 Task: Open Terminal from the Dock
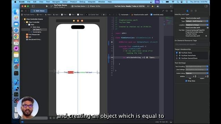(16, 73)
